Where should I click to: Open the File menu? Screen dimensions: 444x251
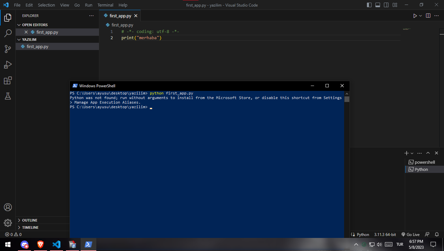(x=17, y=5)
